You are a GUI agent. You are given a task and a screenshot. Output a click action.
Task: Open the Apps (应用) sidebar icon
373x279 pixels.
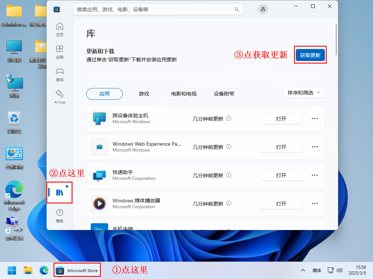[x=60, y=52]
